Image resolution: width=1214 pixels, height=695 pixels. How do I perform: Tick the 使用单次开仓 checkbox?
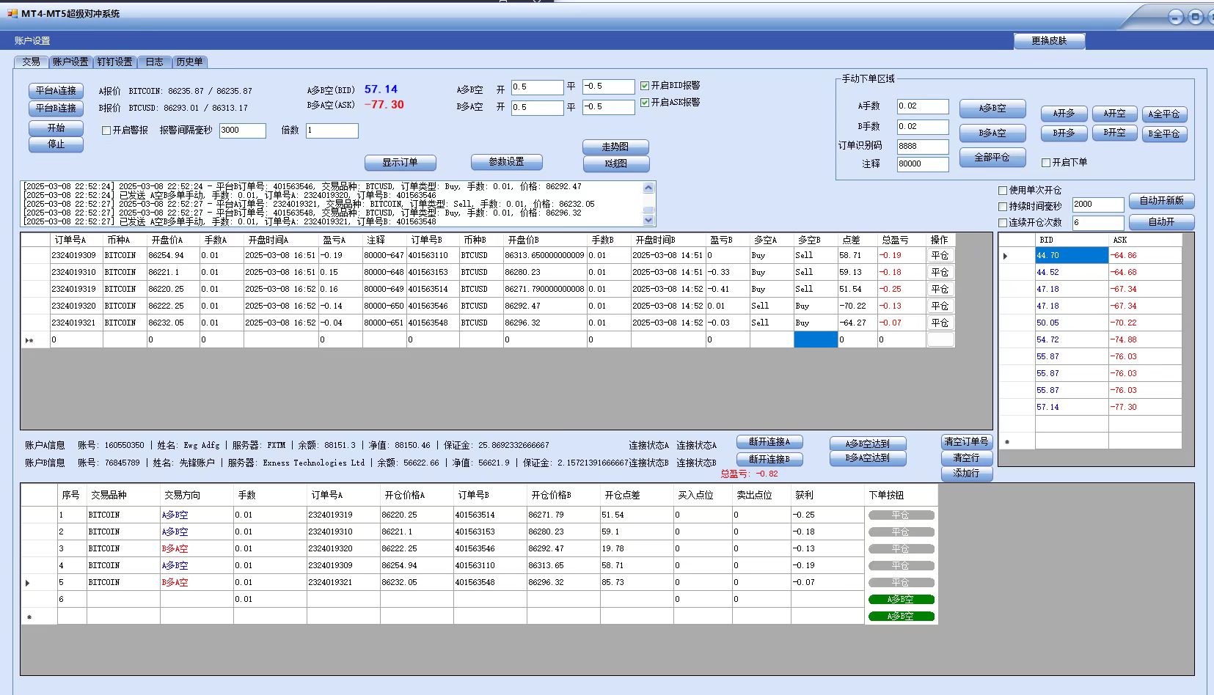[x=1003, y=191]
